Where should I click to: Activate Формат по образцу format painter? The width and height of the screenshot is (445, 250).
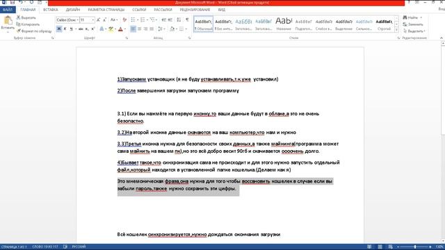click(34, 31)
